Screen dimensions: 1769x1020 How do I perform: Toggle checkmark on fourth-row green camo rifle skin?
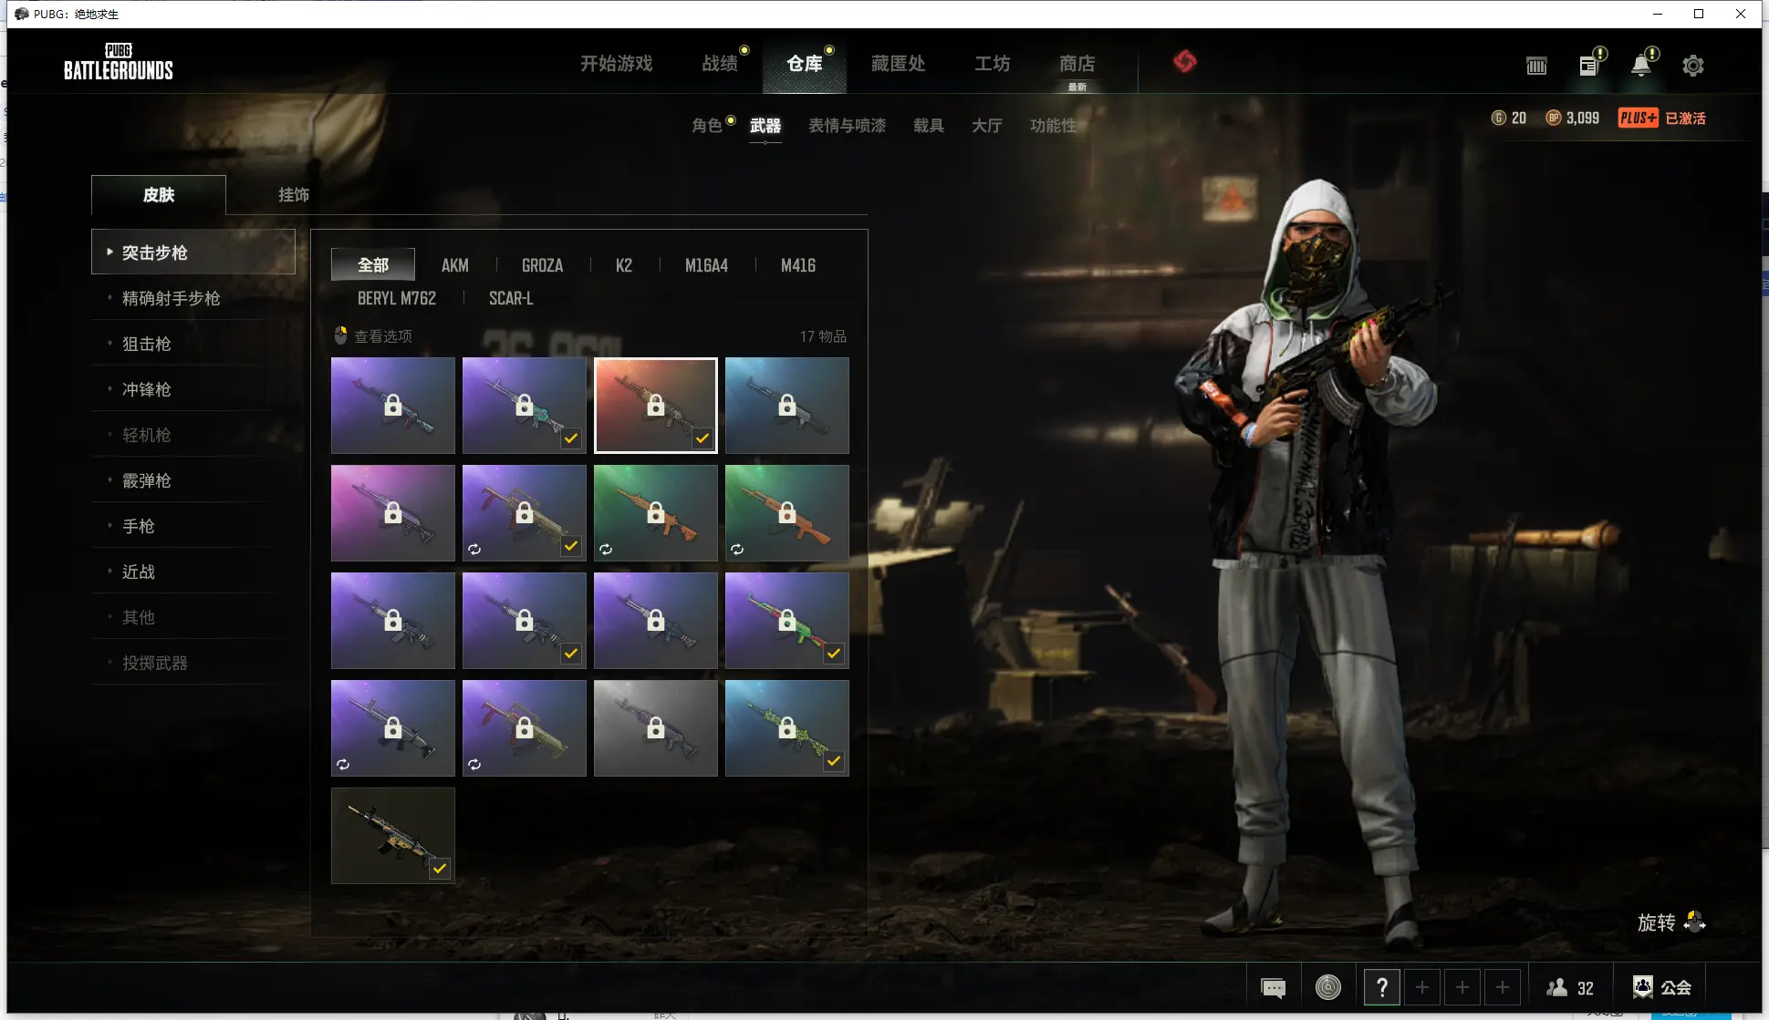tap(834, 761)
